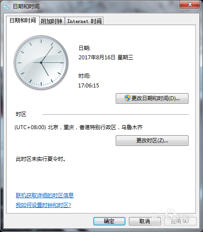Click the 日期和时间 window title text
Image resolution: width=203 pixels, height=232 pixels.
coord(26,6)
